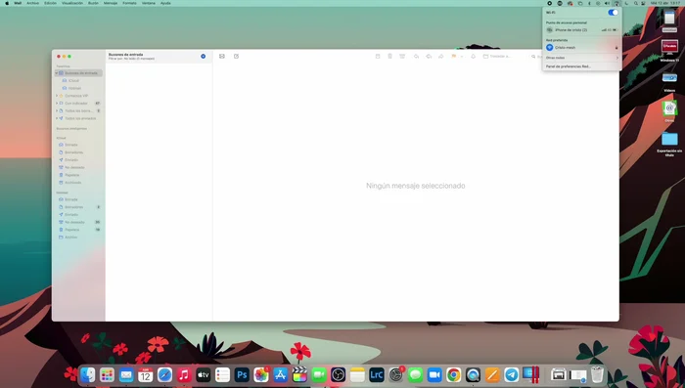The height and width of the screenshot is (388, 685).
Task: Click the junk mail icon in the Mail toolbar
Action: tap(402, 57)
